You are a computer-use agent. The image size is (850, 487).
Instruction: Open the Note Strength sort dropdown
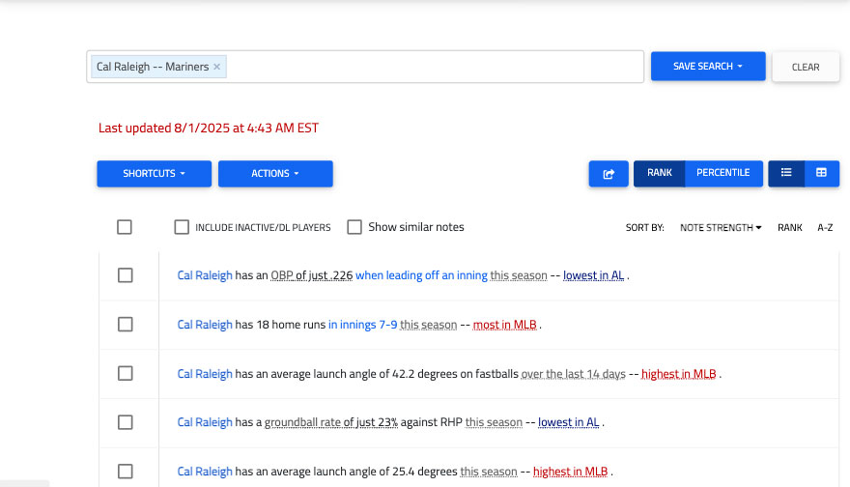[x=721, y=228]
